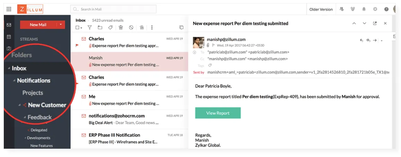The height and width of the screenshot is (157, 401).
Task: Click the filter icon in the inbox toolbar
Action: pyautogui.click(x=89, y=28)
